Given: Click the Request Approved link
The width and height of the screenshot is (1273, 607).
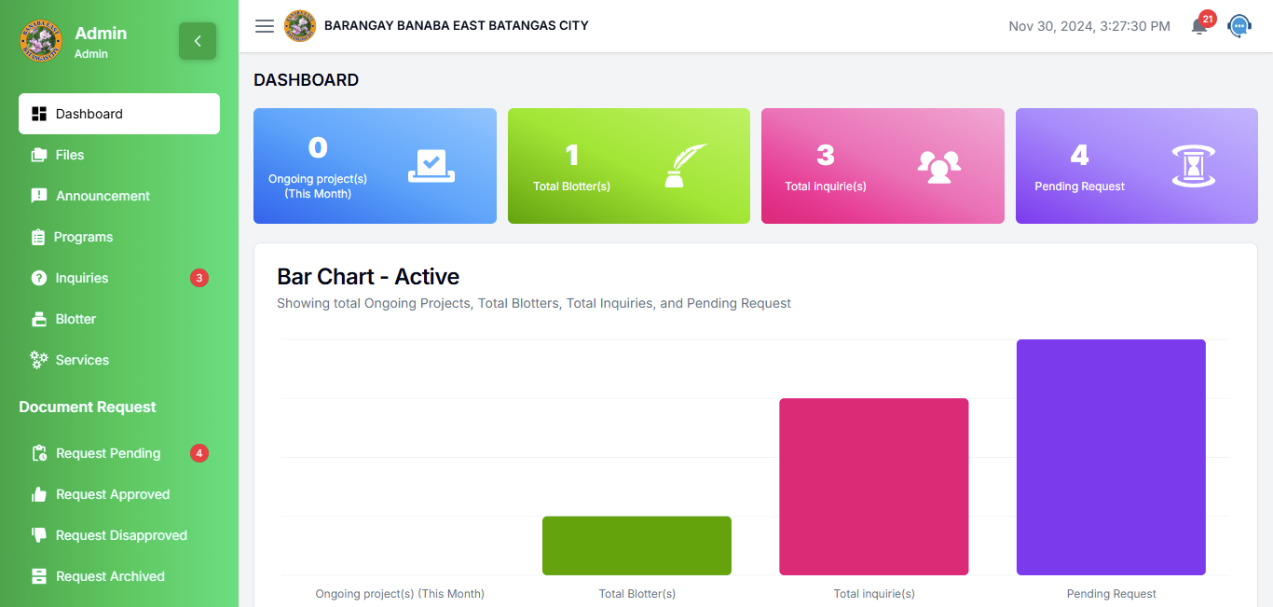Looking at the screenshot, I should point(112,494).
